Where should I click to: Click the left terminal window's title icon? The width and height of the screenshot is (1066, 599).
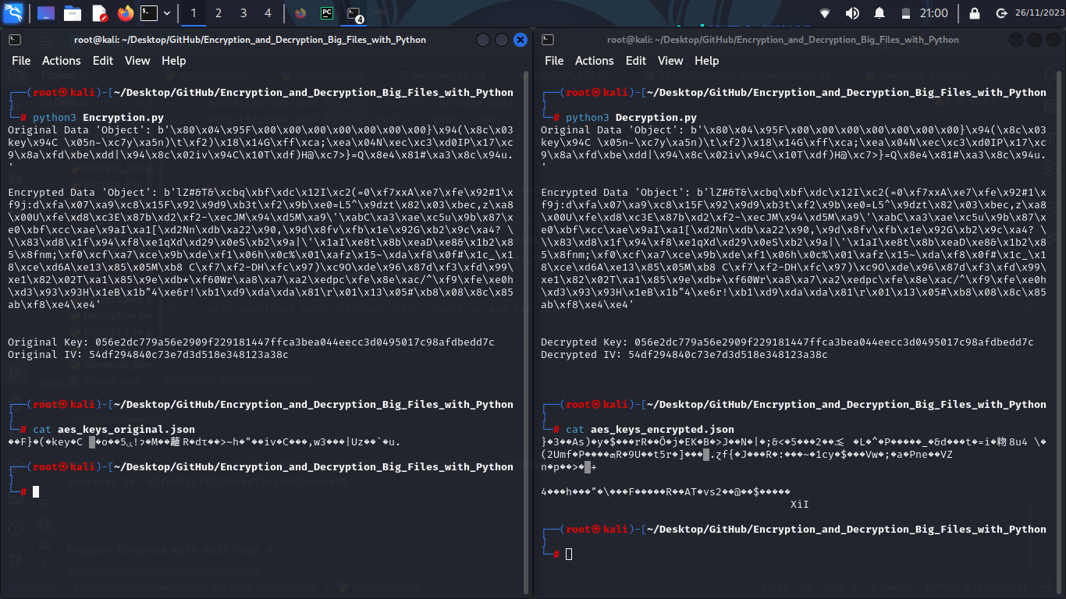pyautogui.click(x=15, y=40)
